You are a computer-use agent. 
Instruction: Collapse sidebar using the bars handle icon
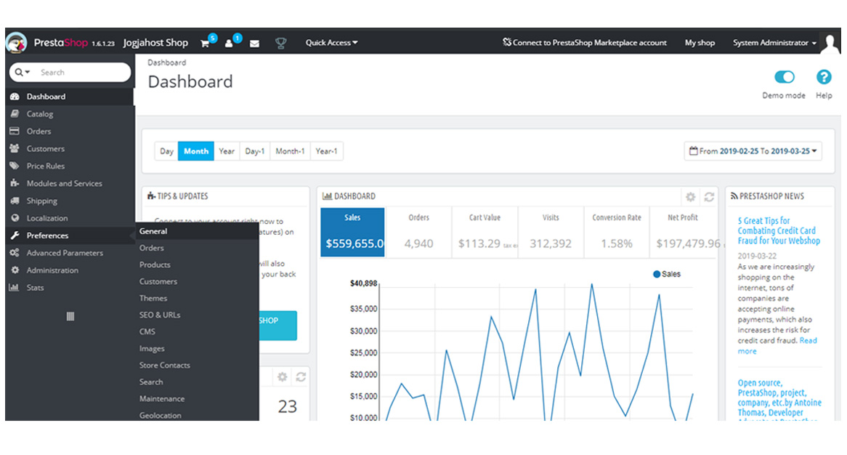70,316
